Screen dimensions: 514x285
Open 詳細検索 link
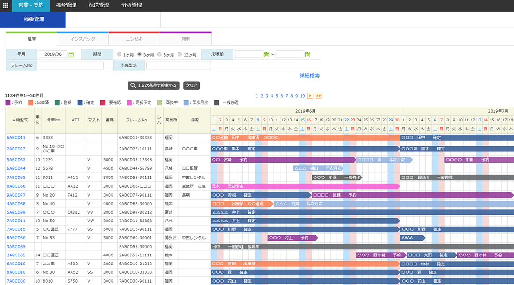pyautogui.click(x=309, y=76)
